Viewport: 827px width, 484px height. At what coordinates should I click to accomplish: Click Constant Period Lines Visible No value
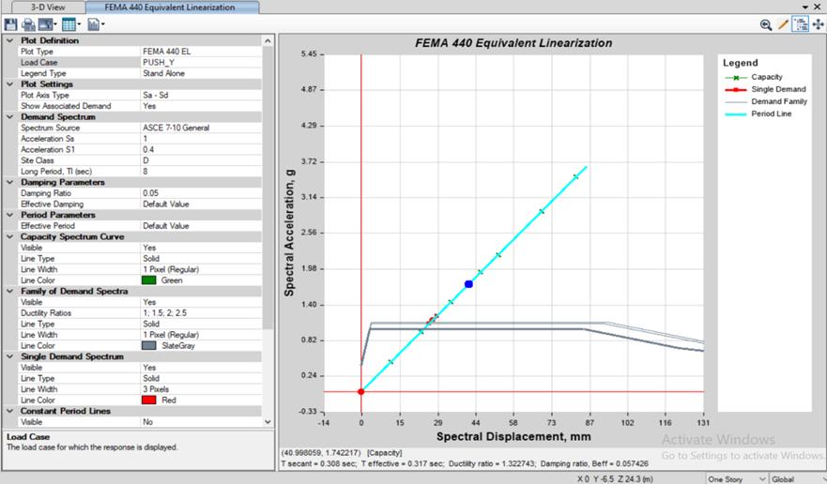(201, 422)
